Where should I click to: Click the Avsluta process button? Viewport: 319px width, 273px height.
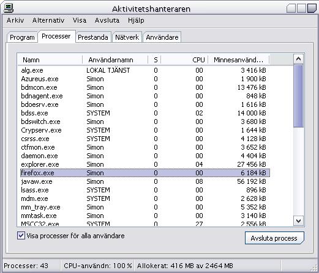[274, 238]
